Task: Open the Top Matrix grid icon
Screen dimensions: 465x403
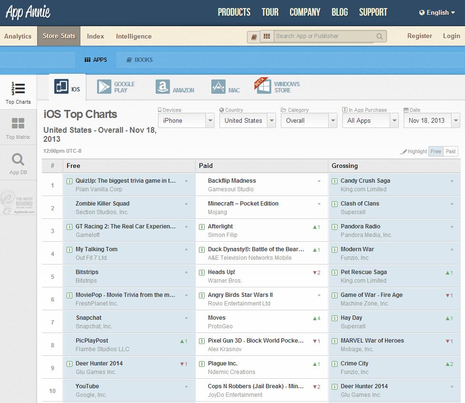Action: [18, 124]
